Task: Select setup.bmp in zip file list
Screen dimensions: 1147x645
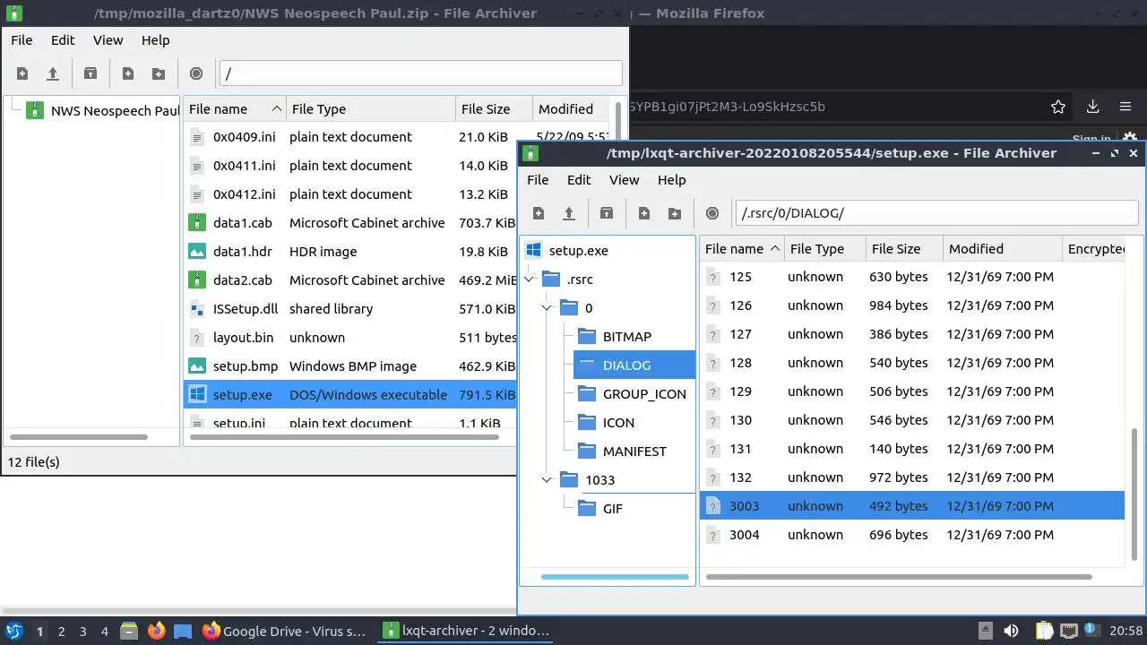Action: pyautogui.click(x=349, y=366)
